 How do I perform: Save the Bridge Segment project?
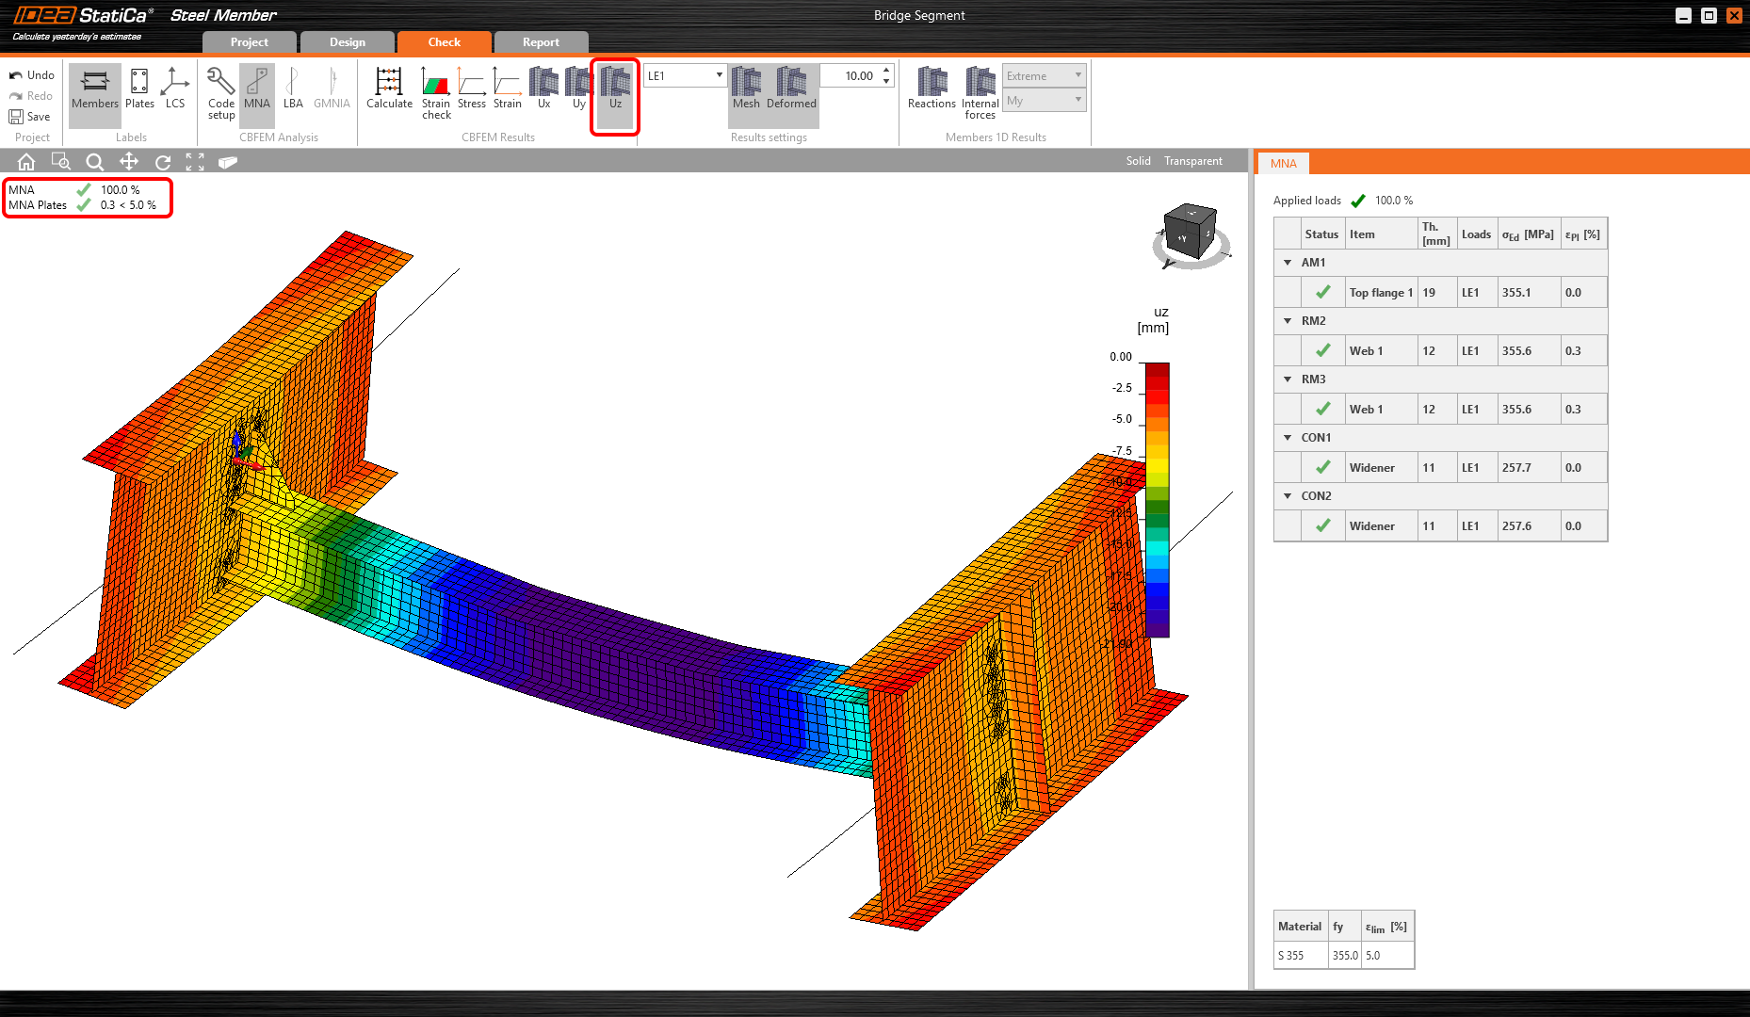point(31,116)
